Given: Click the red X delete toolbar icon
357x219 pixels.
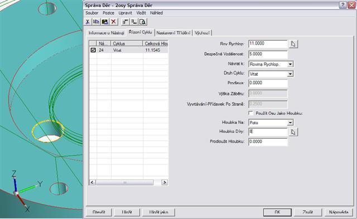Looking at the screenshot, I should coord(113,22).
